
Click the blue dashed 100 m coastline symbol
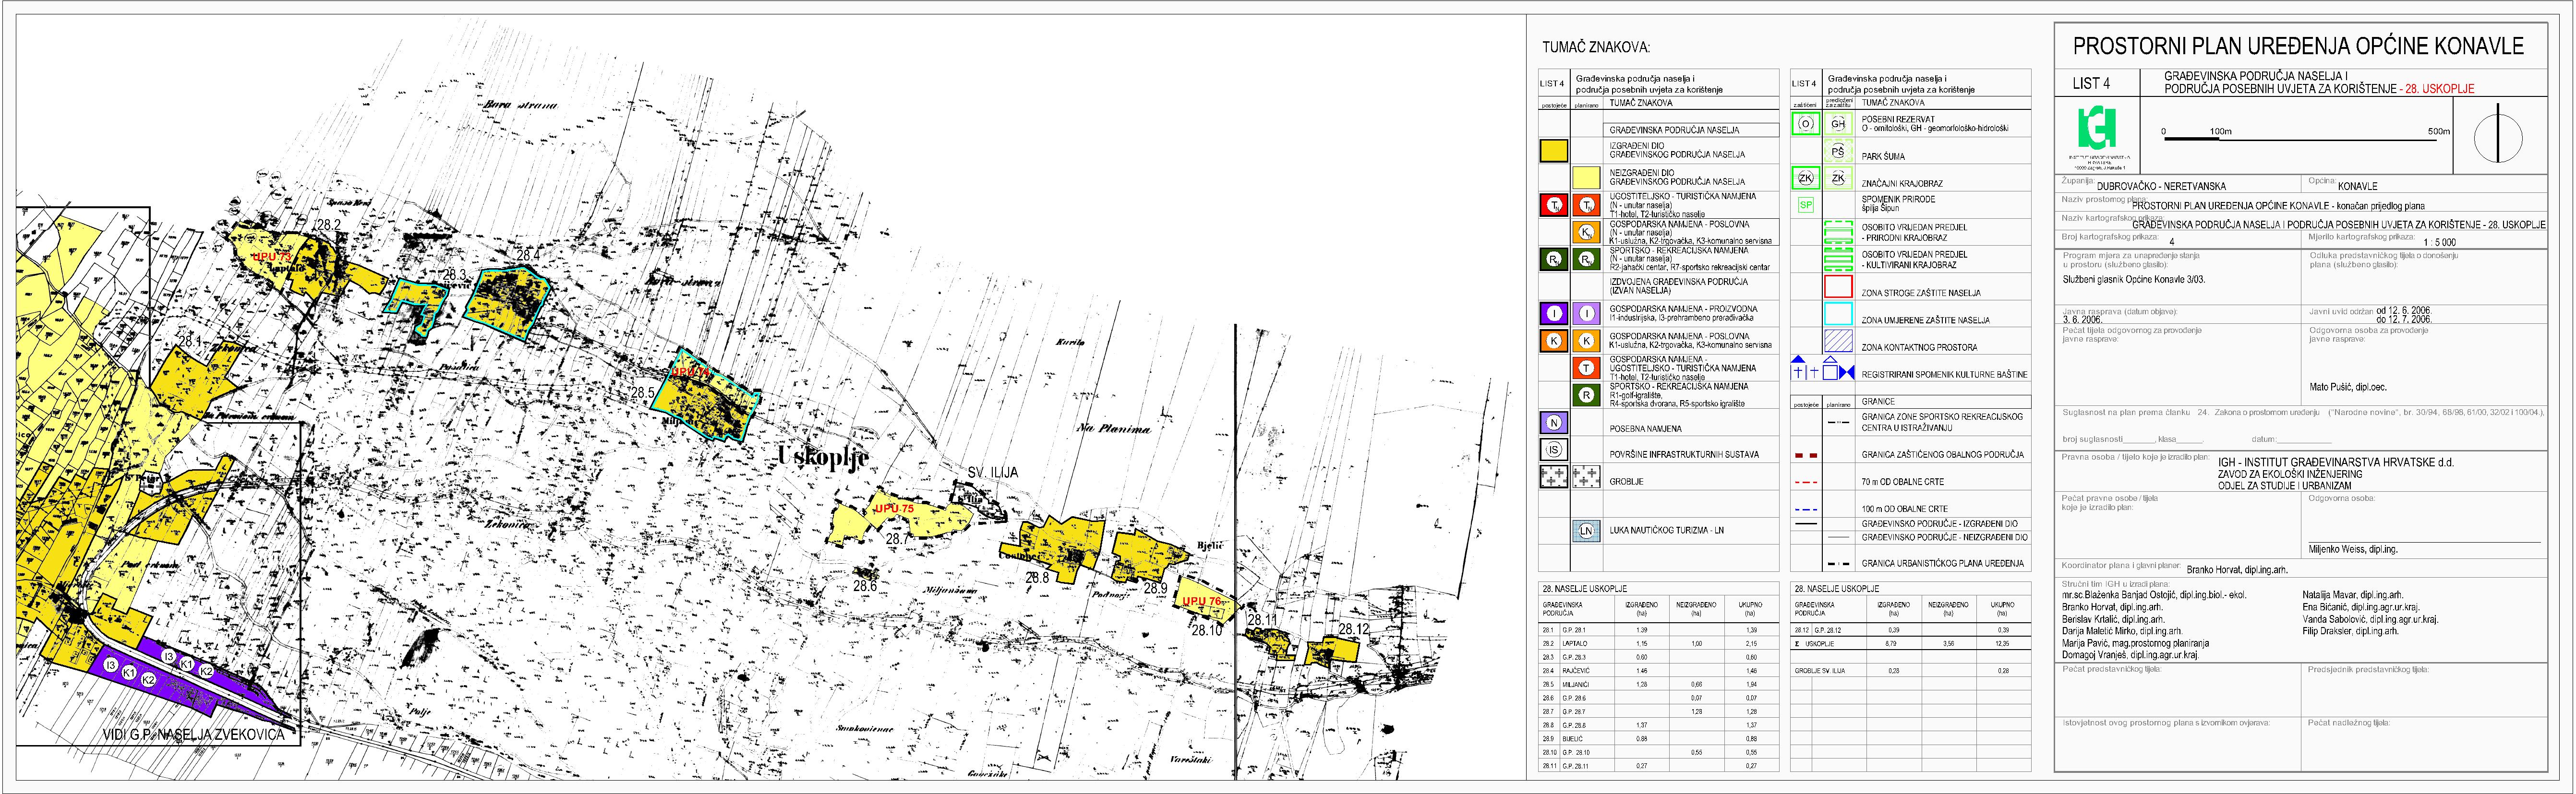[x=1806, y=509]
